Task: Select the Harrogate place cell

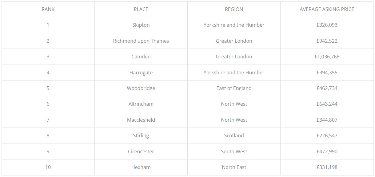Action: [x=141, y=73]
